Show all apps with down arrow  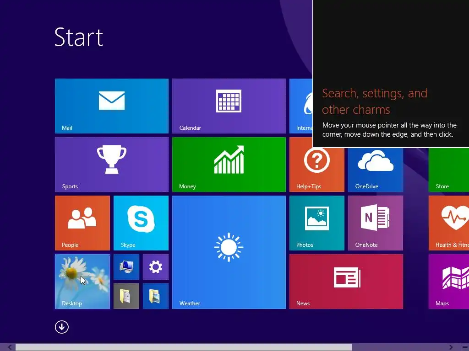[62, 327]
